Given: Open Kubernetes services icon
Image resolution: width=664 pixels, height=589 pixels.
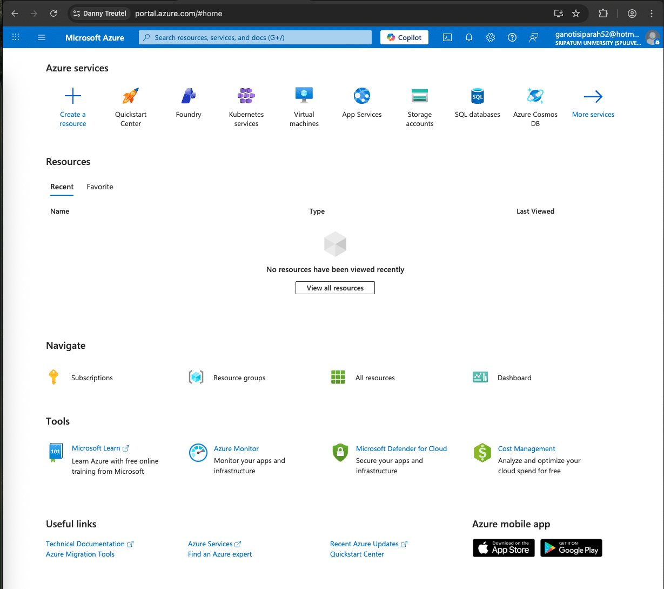Looking at the screenshot, I should pyautogui.click(x=246, y=96).
